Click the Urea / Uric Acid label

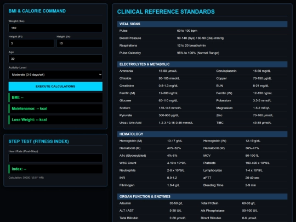(x=130, y=123)
